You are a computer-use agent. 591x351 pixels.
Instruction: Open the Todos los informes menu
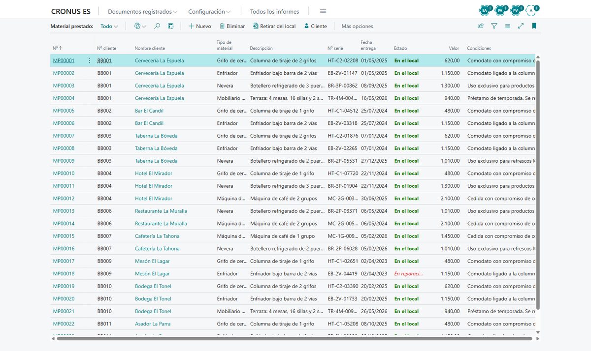274,11
